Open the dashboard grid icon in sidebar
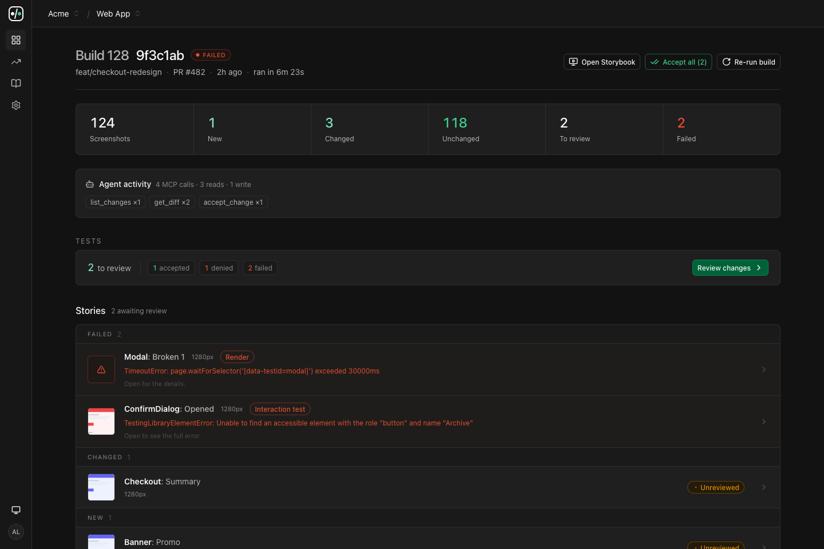This screenshot has height=549, width=824. click(16, 40)
